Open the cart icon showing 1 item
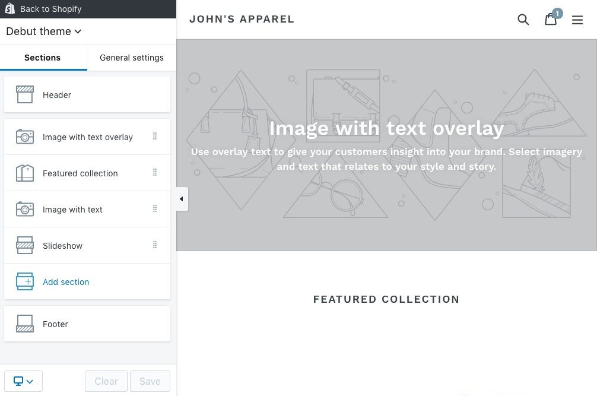 [x=550, y=20]
